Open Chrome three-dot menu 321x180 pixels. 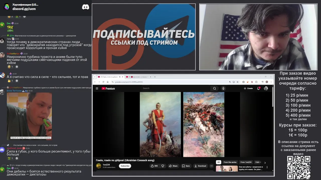271,82
